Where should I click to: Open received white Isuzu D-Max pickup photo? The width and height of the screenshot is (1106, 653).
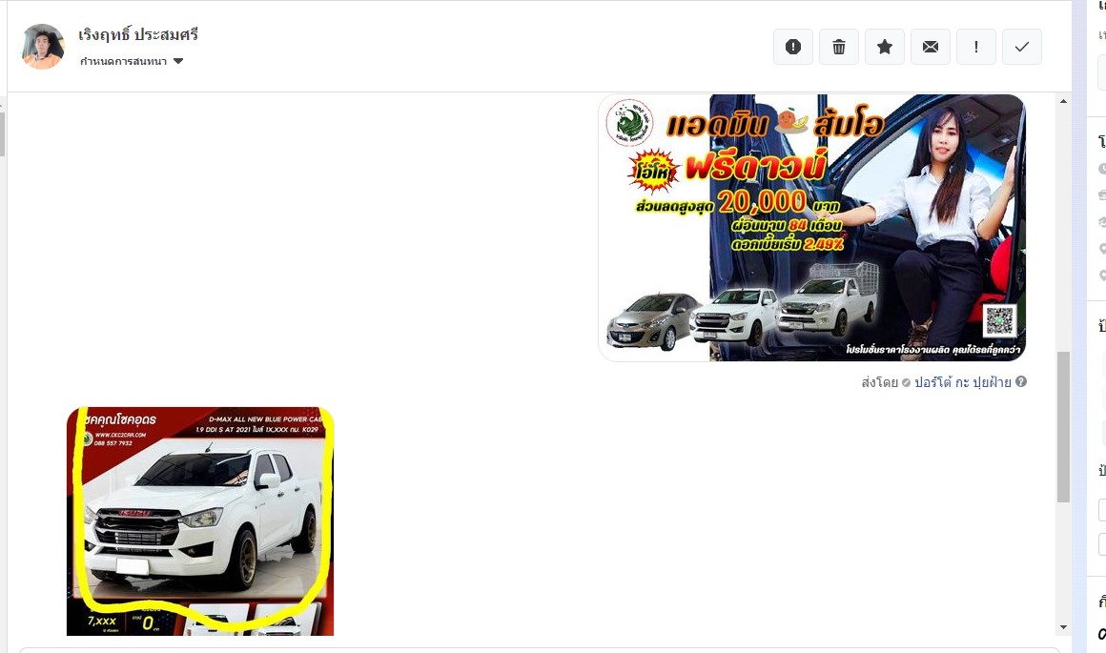[x=200, y=521]
